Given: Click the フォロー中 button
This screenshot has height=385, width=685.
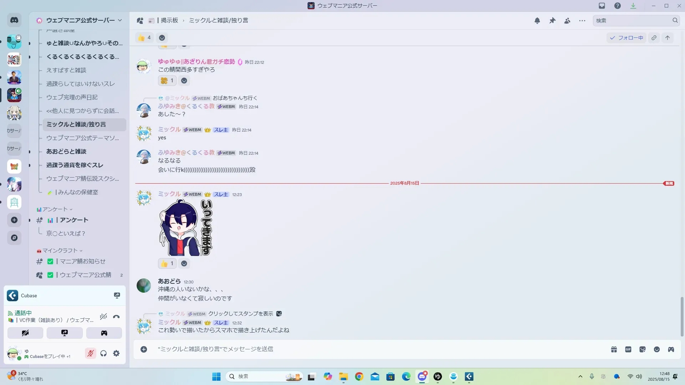Looking at the screenshot, I should [626, 38].
